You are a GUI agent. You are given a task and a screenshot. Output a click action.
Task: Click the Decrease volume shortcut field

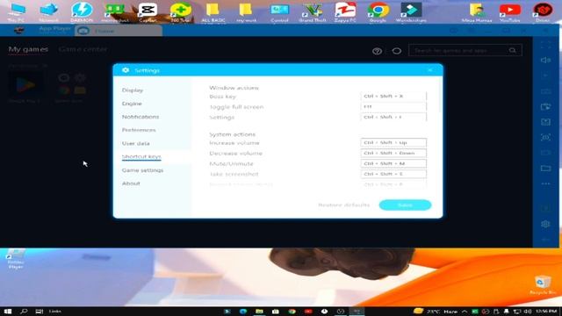pos(393,153)
